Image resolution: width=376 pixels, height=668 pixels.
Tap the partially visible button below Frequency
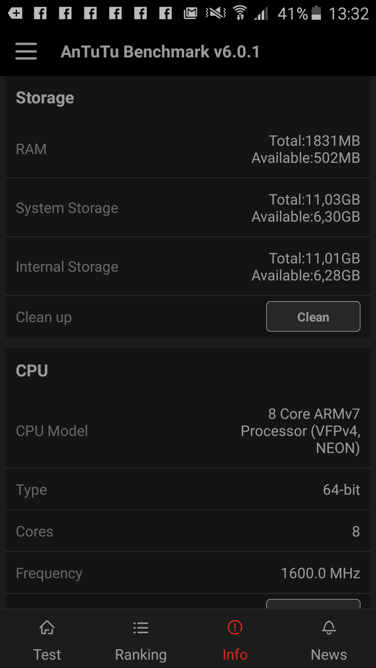coord(313,604)
